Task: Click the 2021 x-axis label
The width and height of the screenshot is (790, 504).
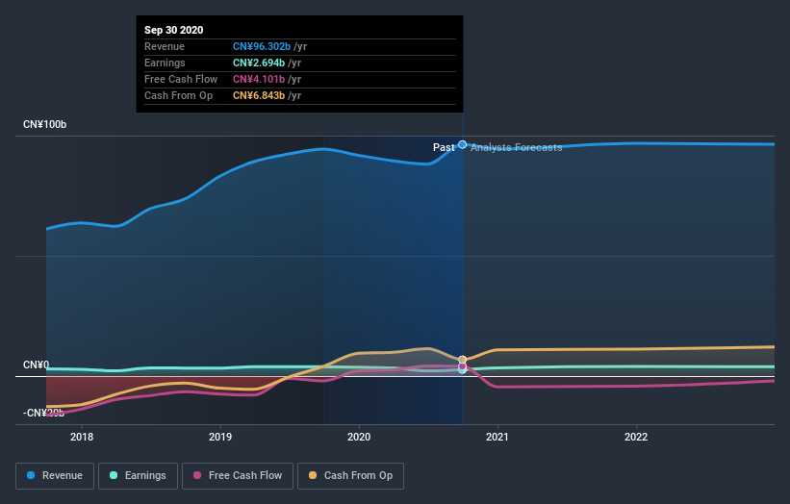Action: point(497,437)
